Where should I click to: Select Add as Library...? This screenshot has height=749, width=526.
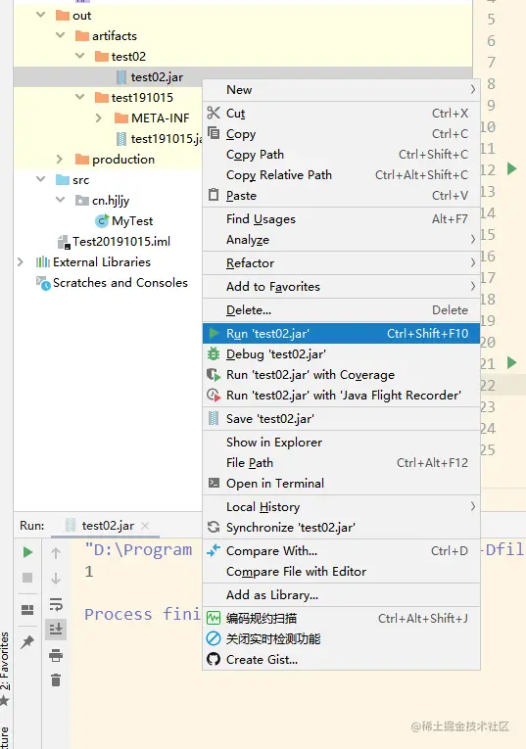tap(341, 594)
